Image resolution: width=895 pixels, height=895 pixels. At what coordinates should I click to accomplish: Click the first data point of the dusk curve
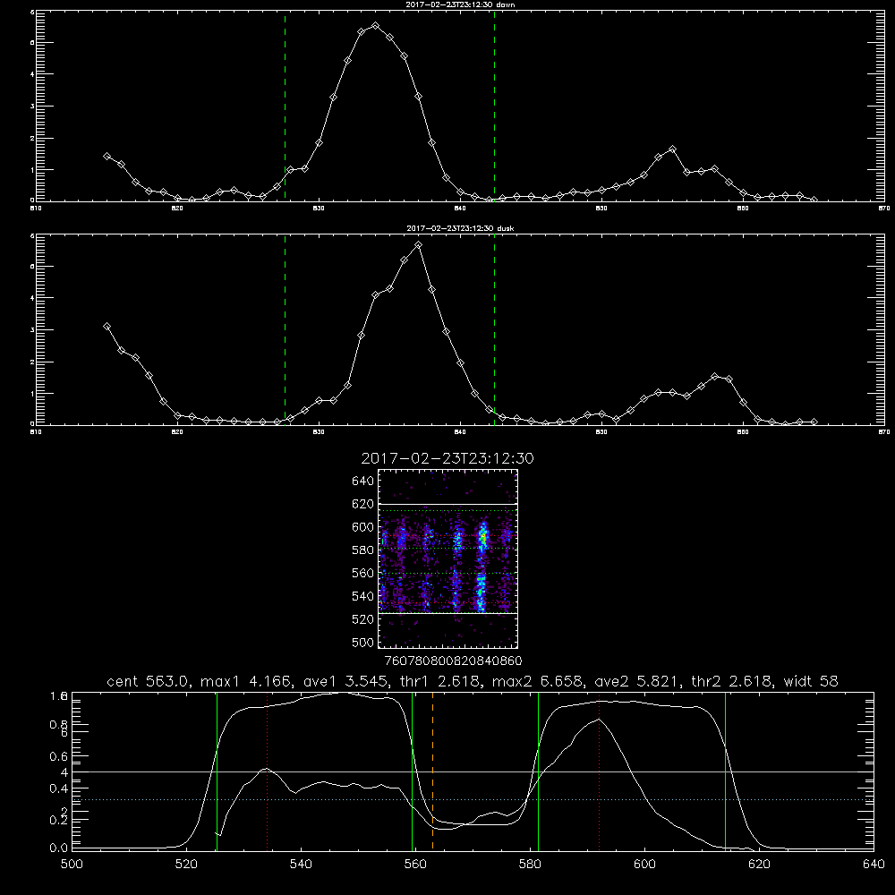pos(107,327)
